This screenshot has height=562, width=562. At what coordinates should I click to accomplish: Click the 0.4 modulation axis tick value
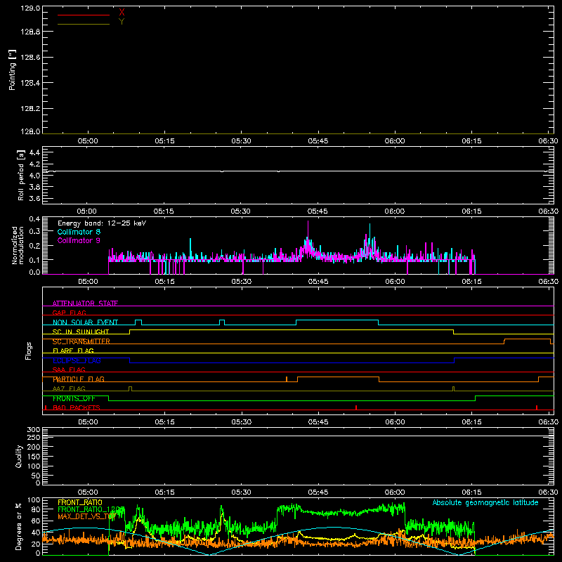click(x=34, y=218)
